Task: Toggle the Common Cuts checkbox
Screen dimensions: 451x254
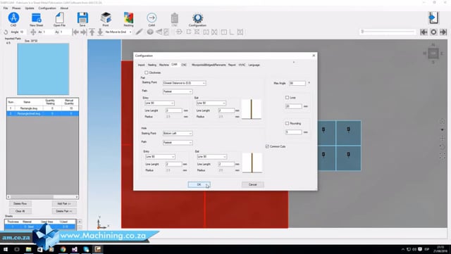Action: pyautogui.click(x=268, y=146)
